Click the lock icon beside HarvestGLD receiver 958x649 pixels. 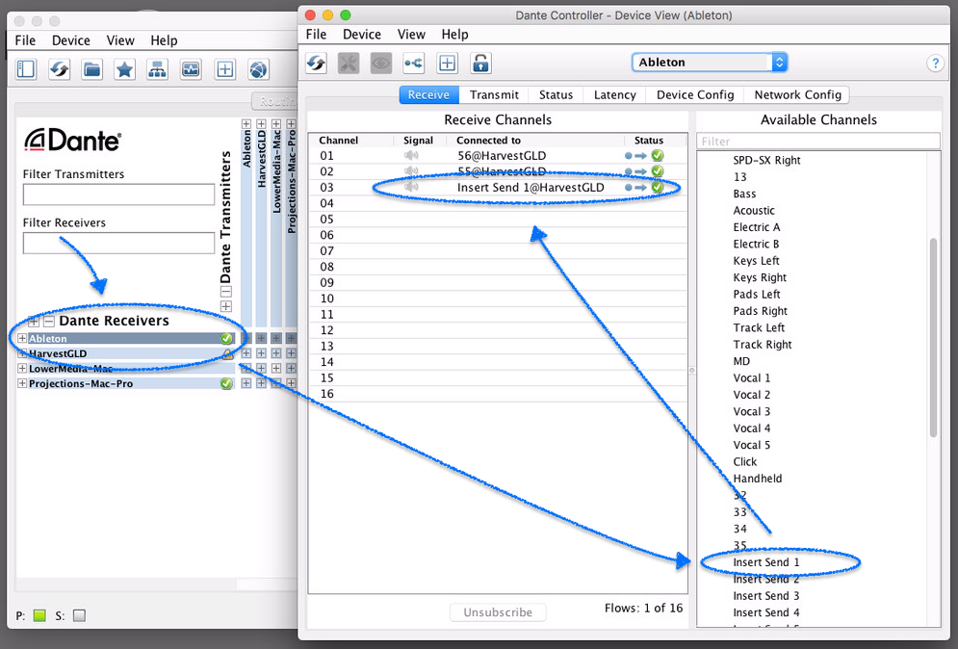(227, 353)
